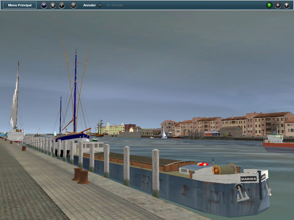Viewport: 294px width, 220px height.
Task: Click the funnel filter icon
Action: [x=62, y=5]
